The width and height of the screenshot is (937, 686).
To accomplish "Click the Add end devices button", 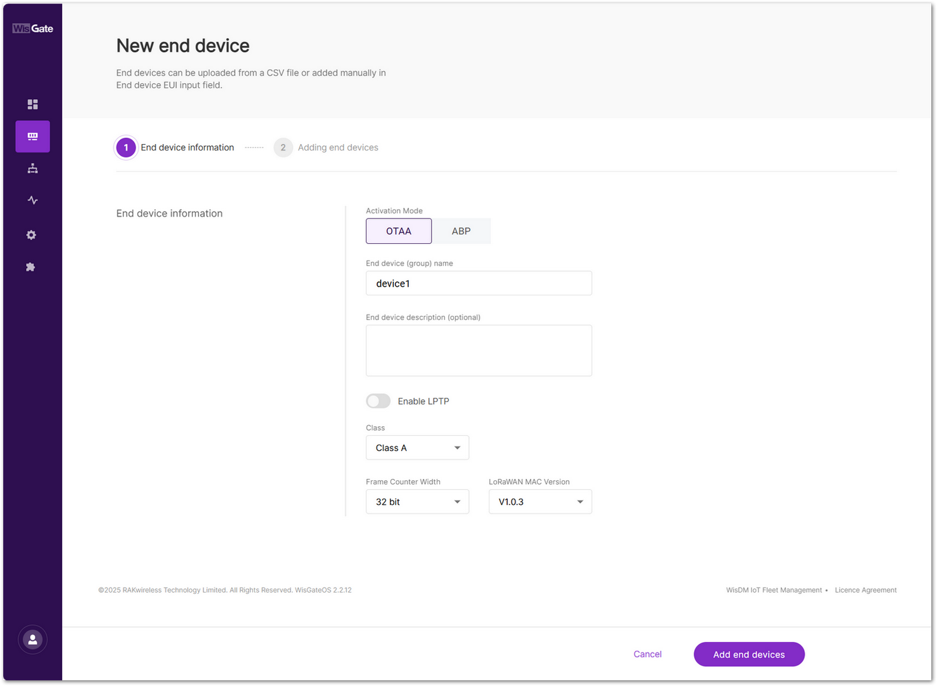I will 749,654.
